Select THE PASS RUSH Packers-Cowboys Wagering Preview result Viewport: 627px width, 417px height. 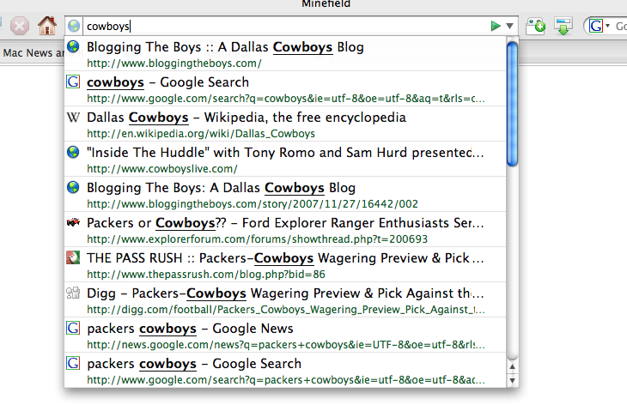click(285, 264)
